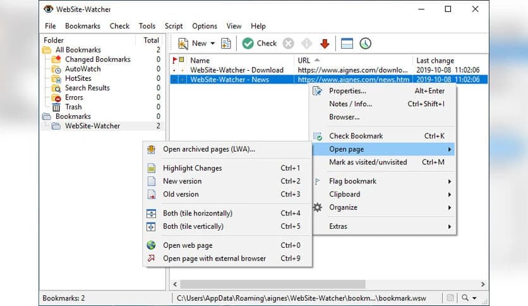Click the bookmark.wsw file path in status bar

301,298
